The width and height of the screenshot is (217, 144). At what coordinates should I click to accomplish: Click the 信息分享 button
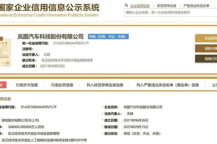206,49
